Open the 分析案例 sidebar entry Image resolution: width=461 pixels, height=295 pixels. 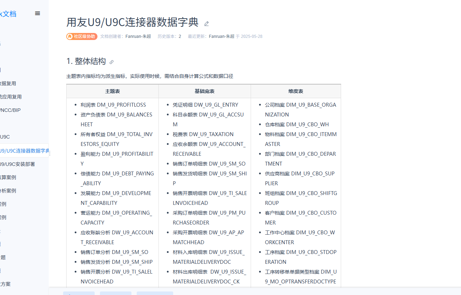tap(8, 191)
